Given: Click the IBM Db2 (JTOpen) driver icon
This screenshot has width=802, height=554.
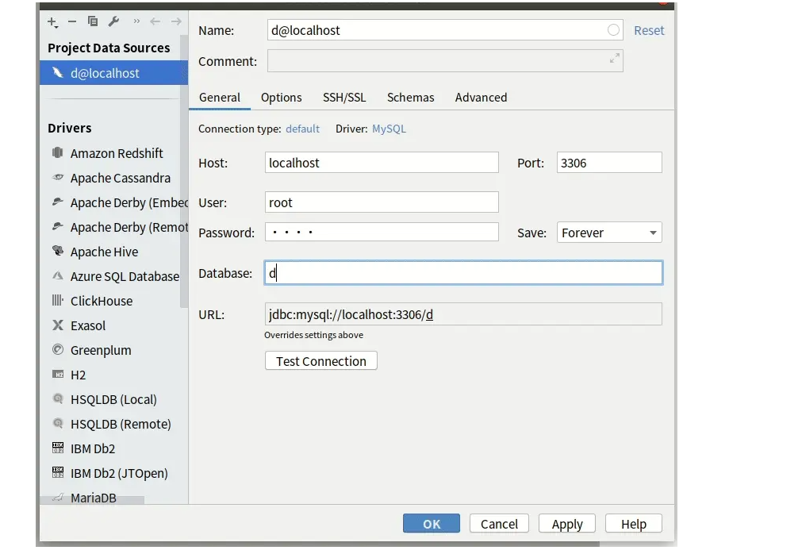Looking at the screenshot, I should (58, 472).
